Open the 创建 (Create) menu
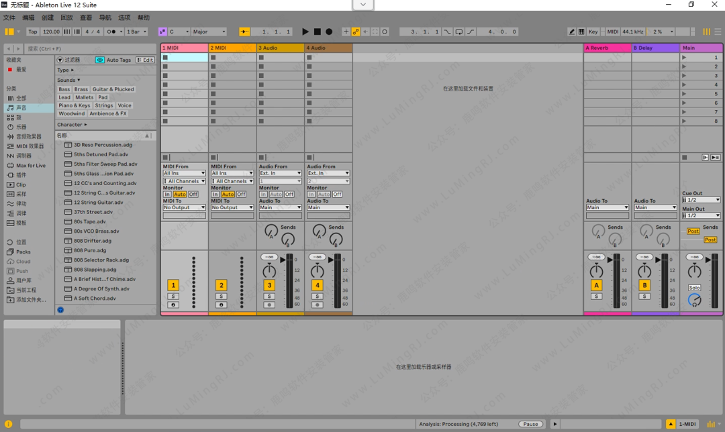 tap(47, 17)
